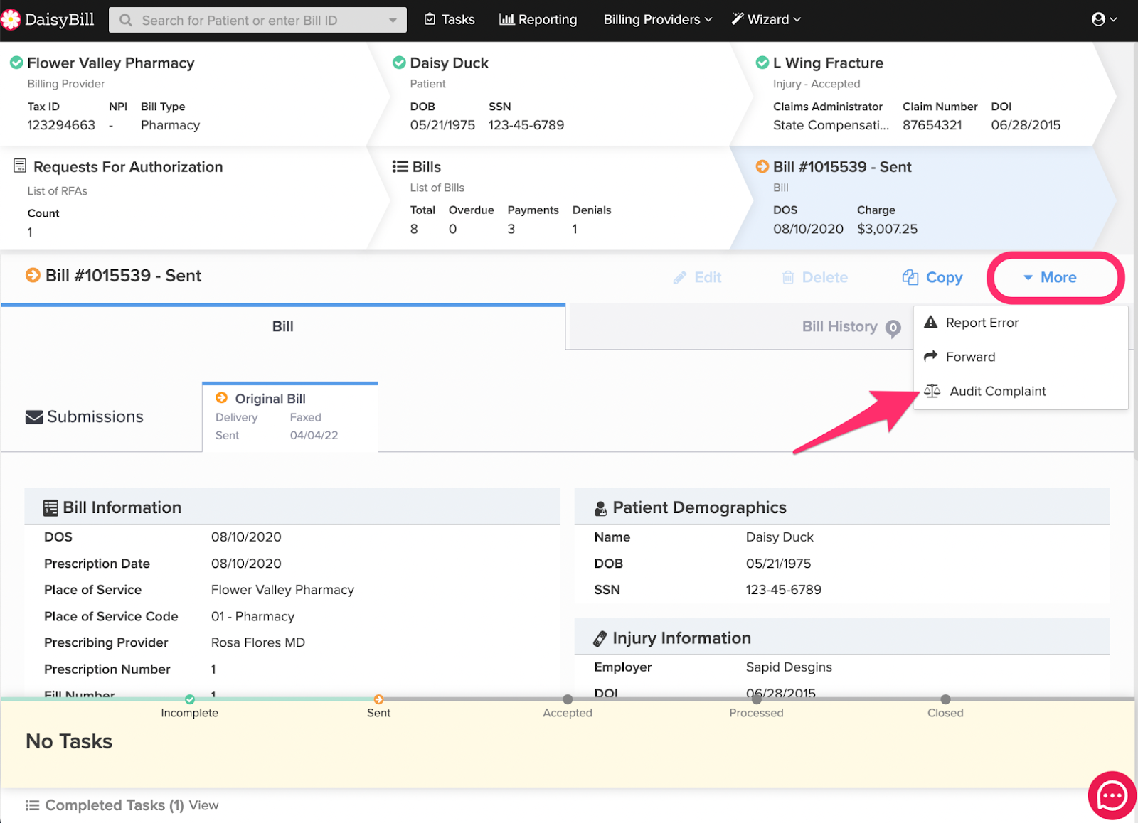Select Forward from the More menu
The width and height of the screenshot is (1138, 823).
(x=1020, y=357)
